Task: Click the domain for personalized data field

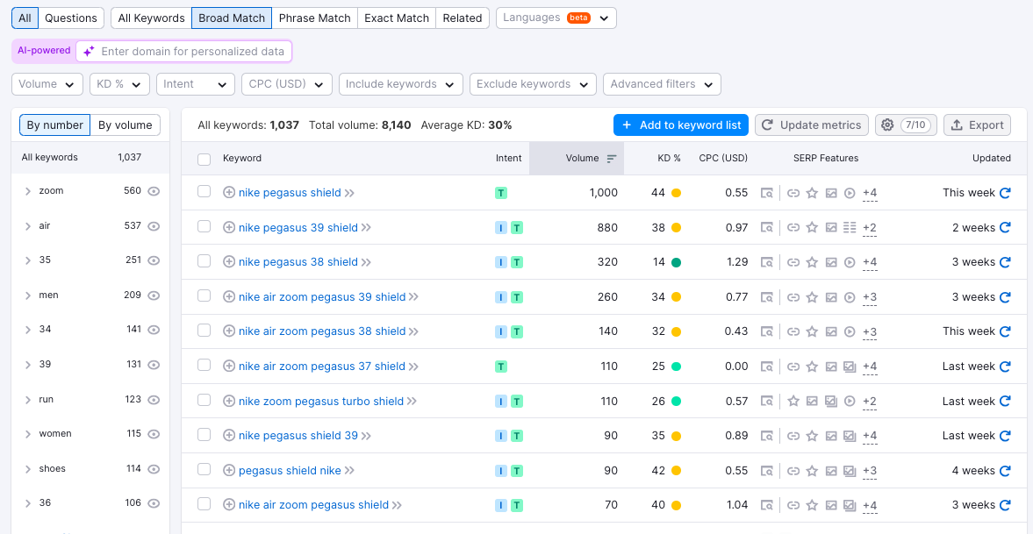Action: [x=193, y=52]
